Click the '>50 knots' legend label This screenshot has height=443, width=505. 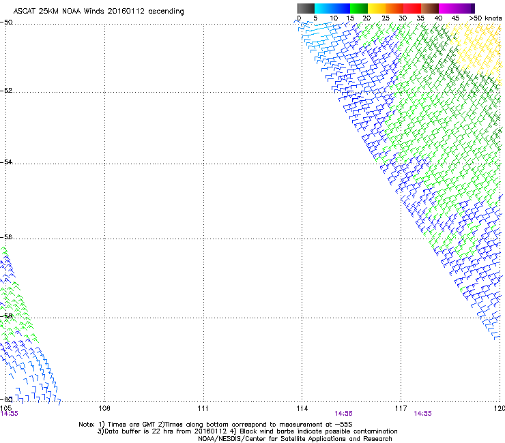click(485, 18)
